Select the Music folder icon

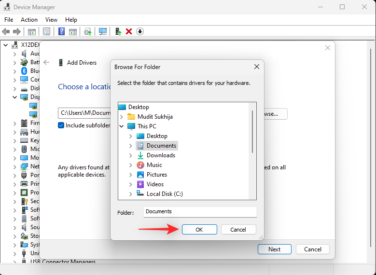click(x=140, y=165)
